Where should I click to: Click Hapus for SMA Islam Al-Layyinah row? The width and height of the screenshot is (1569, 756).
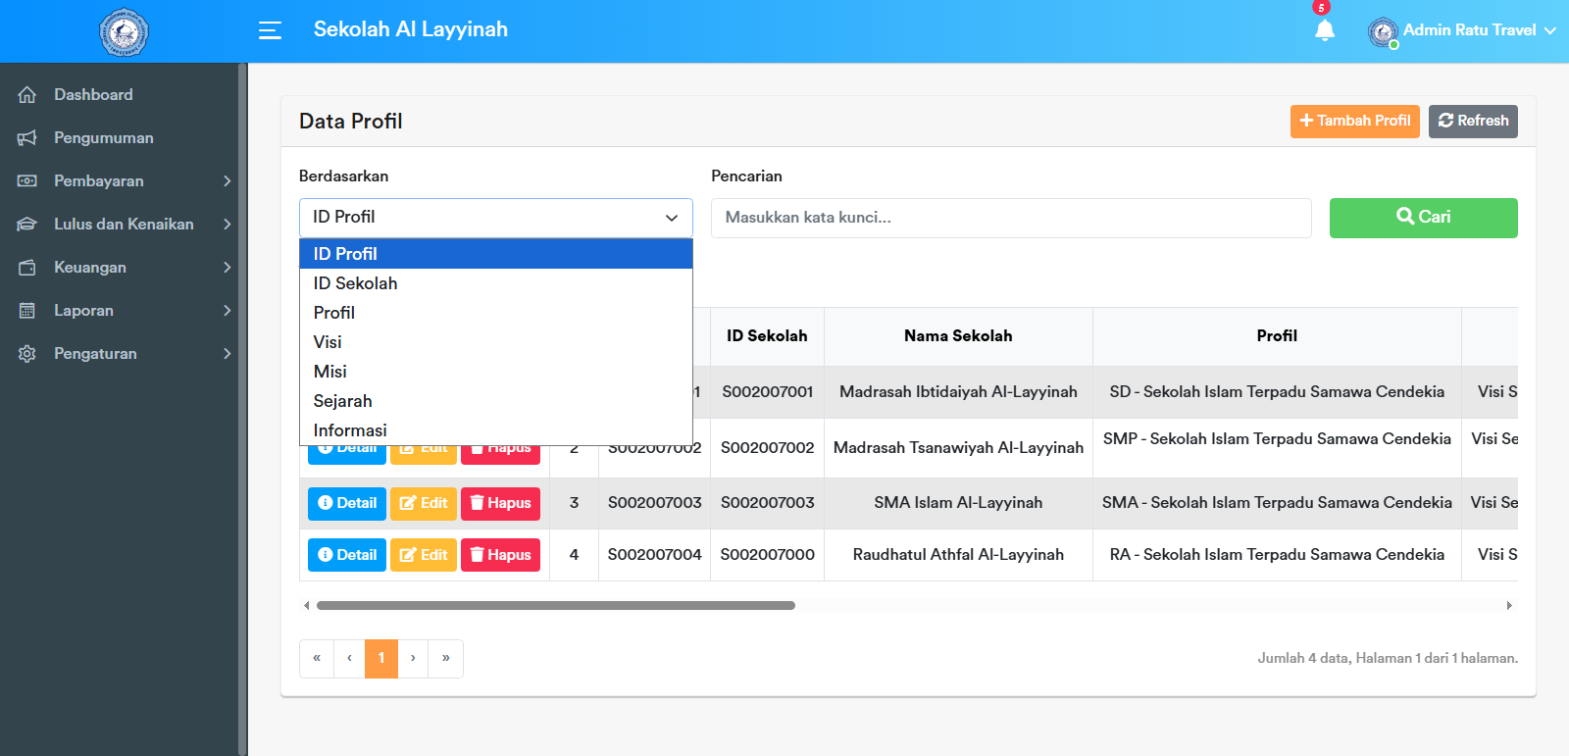click(x=500, y=503)
